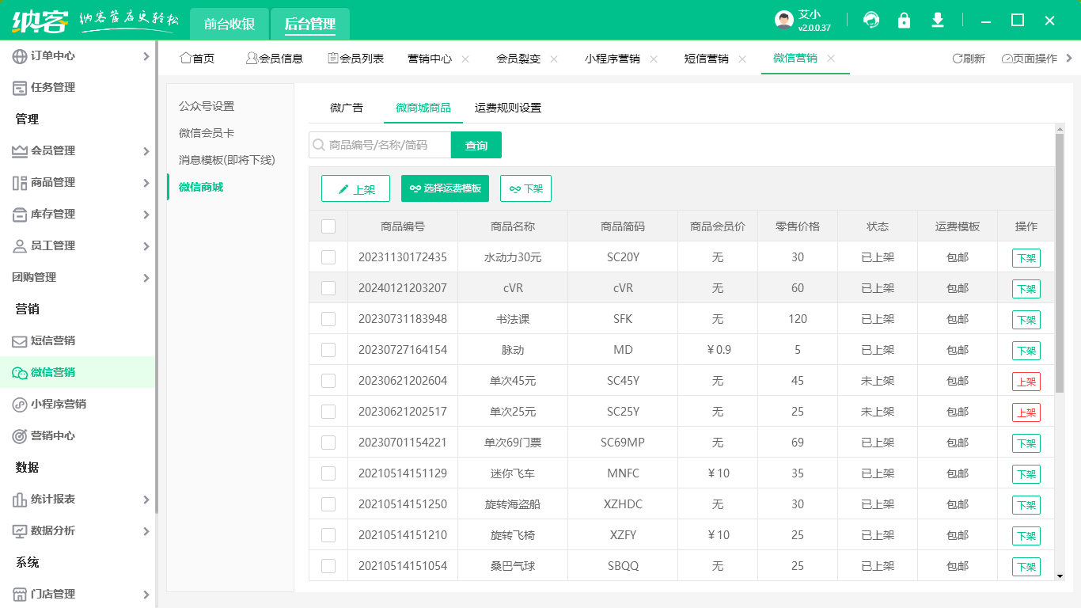This screenshot has height=608, width=1081.
Task: Check the box for 单次25元 row
Action: 328,412
